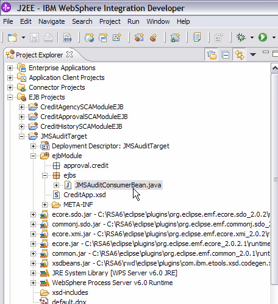Viewport: 278px width, 304px height.
Task: Expand the Application Client Projects node
Action: 10,78
